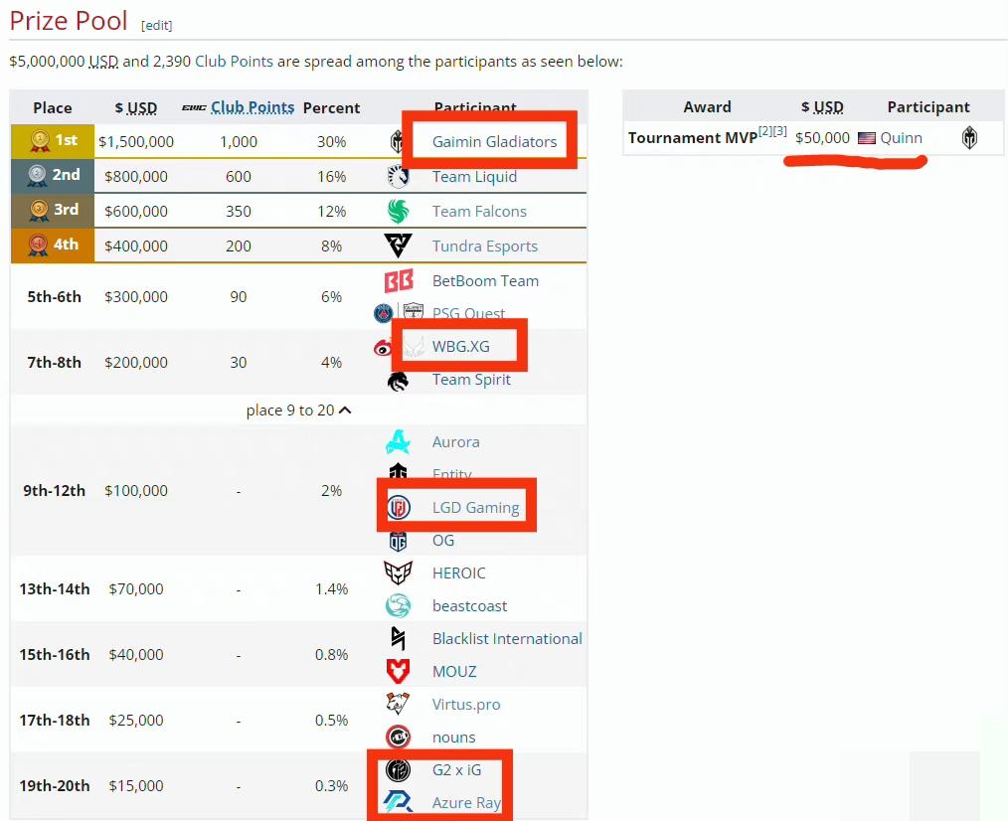This screenshot has width=1008, height=821.
Task: Click the Blacklist International logo
Action: click(x=398, y=638)
